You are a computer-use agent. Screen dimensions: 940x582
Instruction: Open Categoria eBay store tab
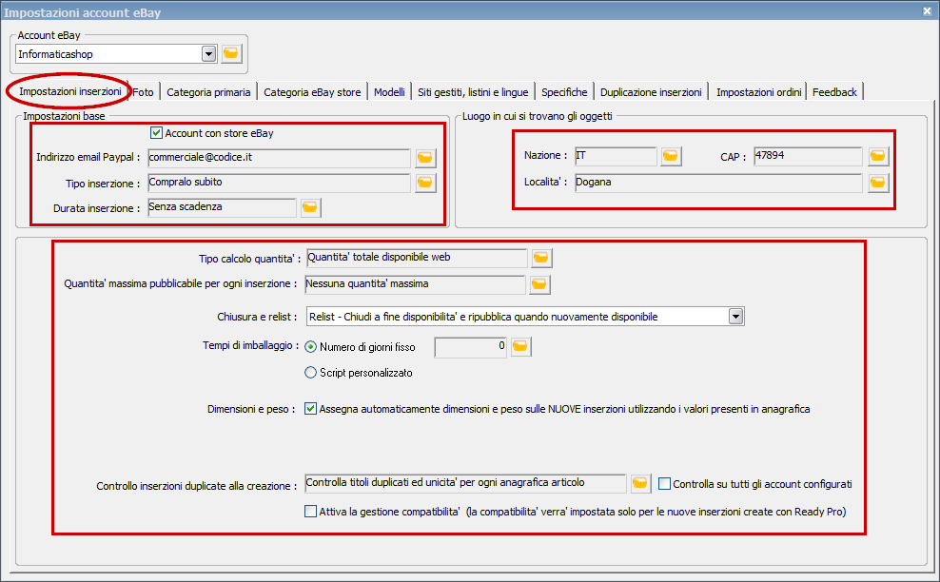point(312,92)
